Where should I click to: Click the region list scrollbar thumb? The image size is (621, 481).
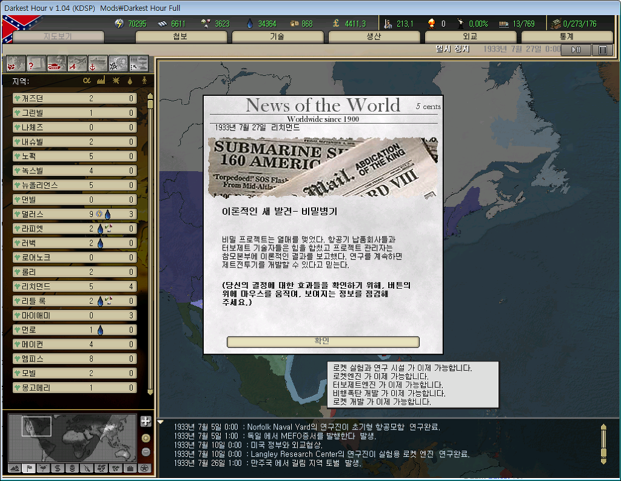150,104
